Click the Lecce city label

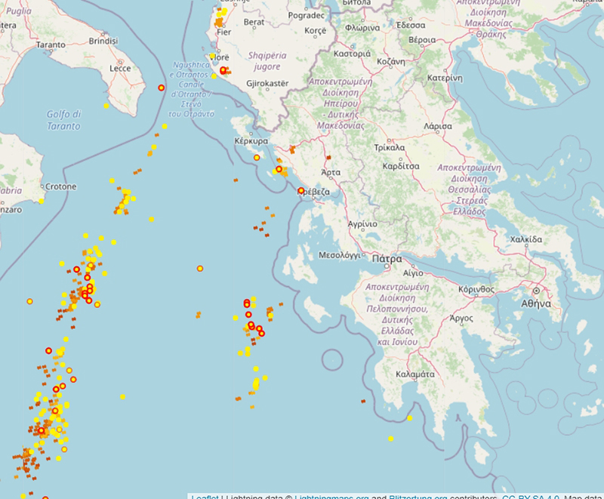coord(120,69)
